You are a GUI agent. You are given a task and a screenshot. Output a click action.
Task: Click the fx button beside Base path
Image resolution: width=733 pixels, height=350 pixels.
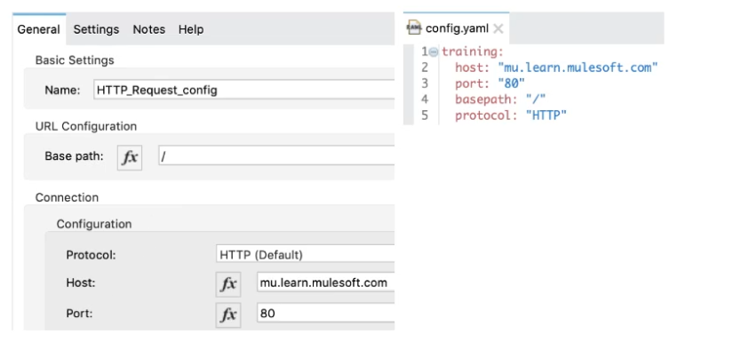click(130, 157)
